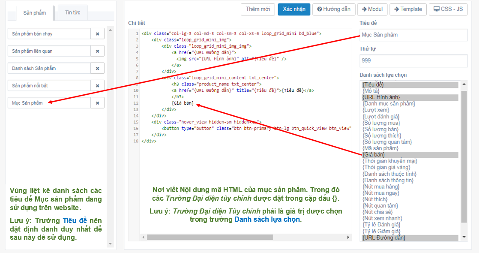Image resolution: width=479 pixels, height=253 pixels.
Task: Select {Nút quan tâm} option
Action: (x=410, y=206)
